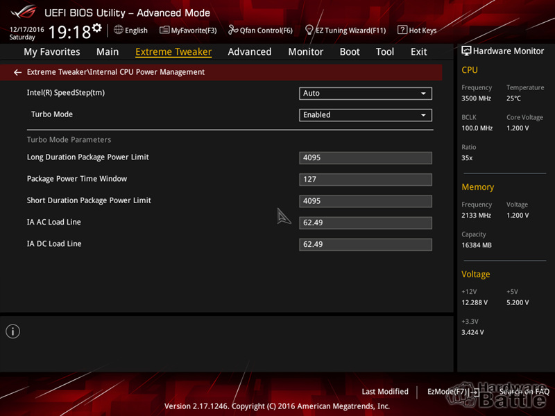Click Last Modified in the footer
555x416 pixels.
click(385, 392)
